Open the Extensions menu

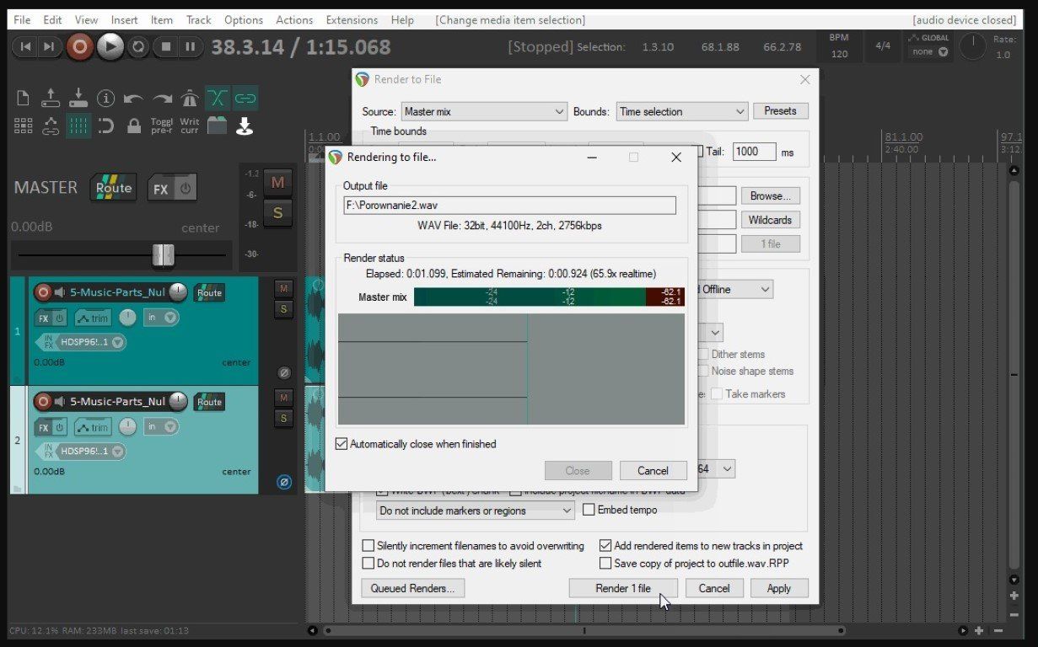pos(352,19)
